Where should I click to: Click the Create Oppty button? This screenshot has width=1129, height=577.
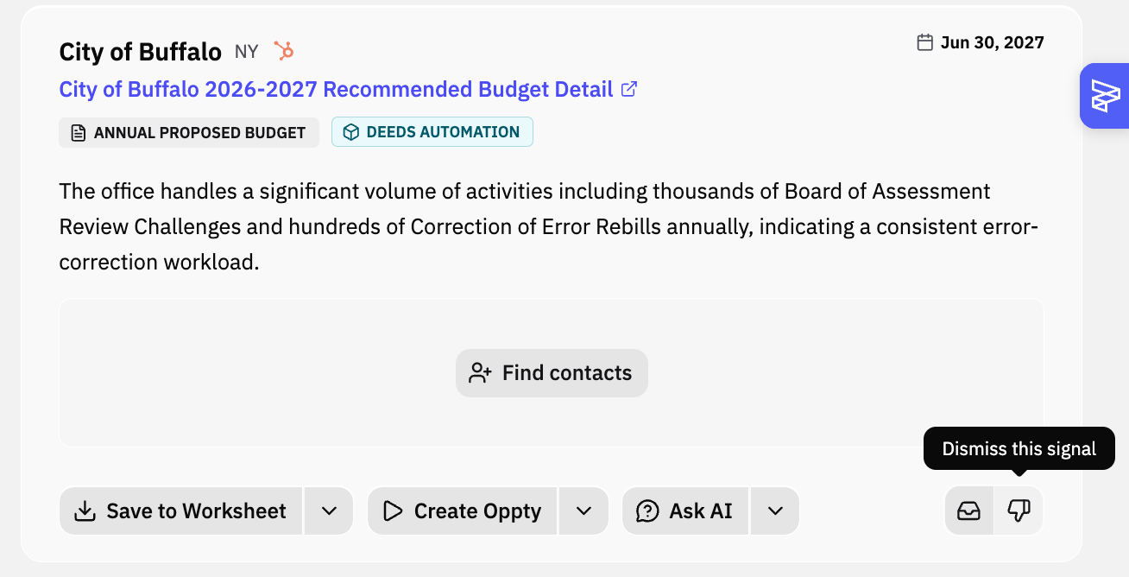[x=463, y=511]
